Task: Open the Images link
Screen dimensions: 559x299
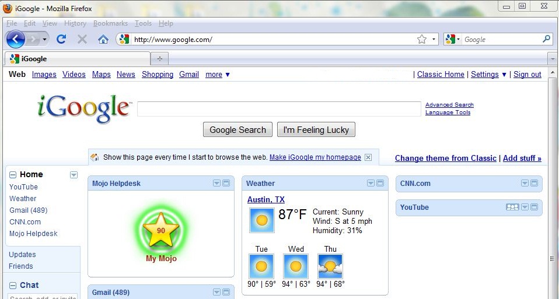Action: 44,75
